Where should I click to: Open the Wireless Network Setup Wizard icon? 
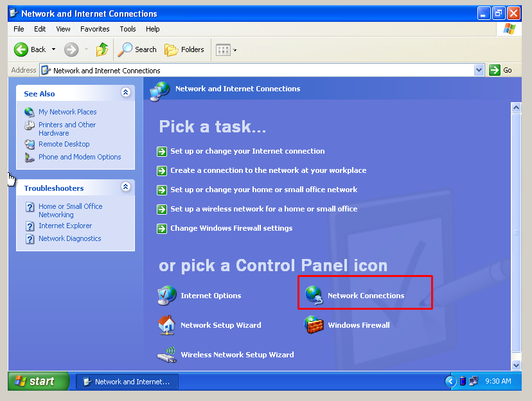tap(167, 355)
